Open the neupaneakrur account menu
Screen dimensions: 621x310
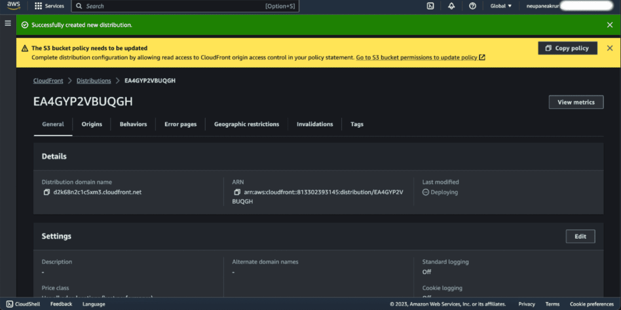click(x=543, y=6)
